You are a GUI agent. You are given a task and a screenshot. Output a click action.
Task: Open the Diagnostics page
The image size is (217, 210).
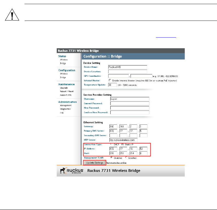pos(65,109)
